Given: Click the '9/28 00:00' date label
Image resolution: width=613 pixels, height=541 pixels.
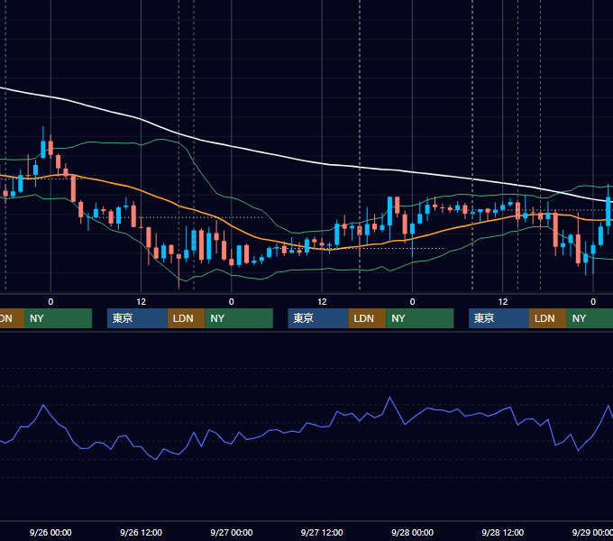Looking at the screenshot, I should 413,532.
